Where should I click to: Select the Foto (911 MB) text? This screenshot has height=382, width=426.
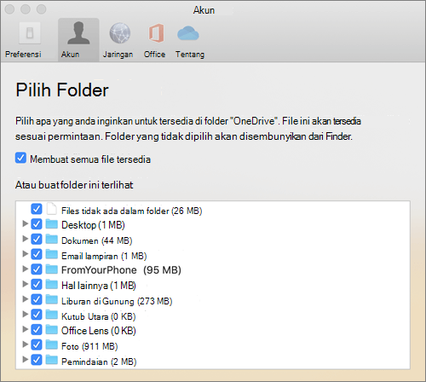point(89,346)
